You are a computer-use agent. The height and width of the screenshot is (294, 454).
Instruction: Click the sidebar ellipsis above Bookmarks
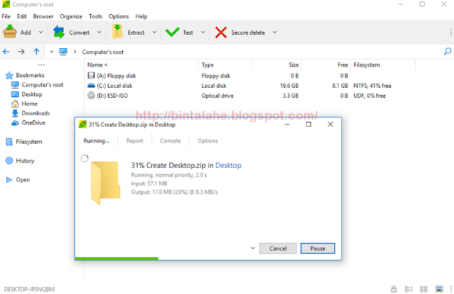coord(41,65)
